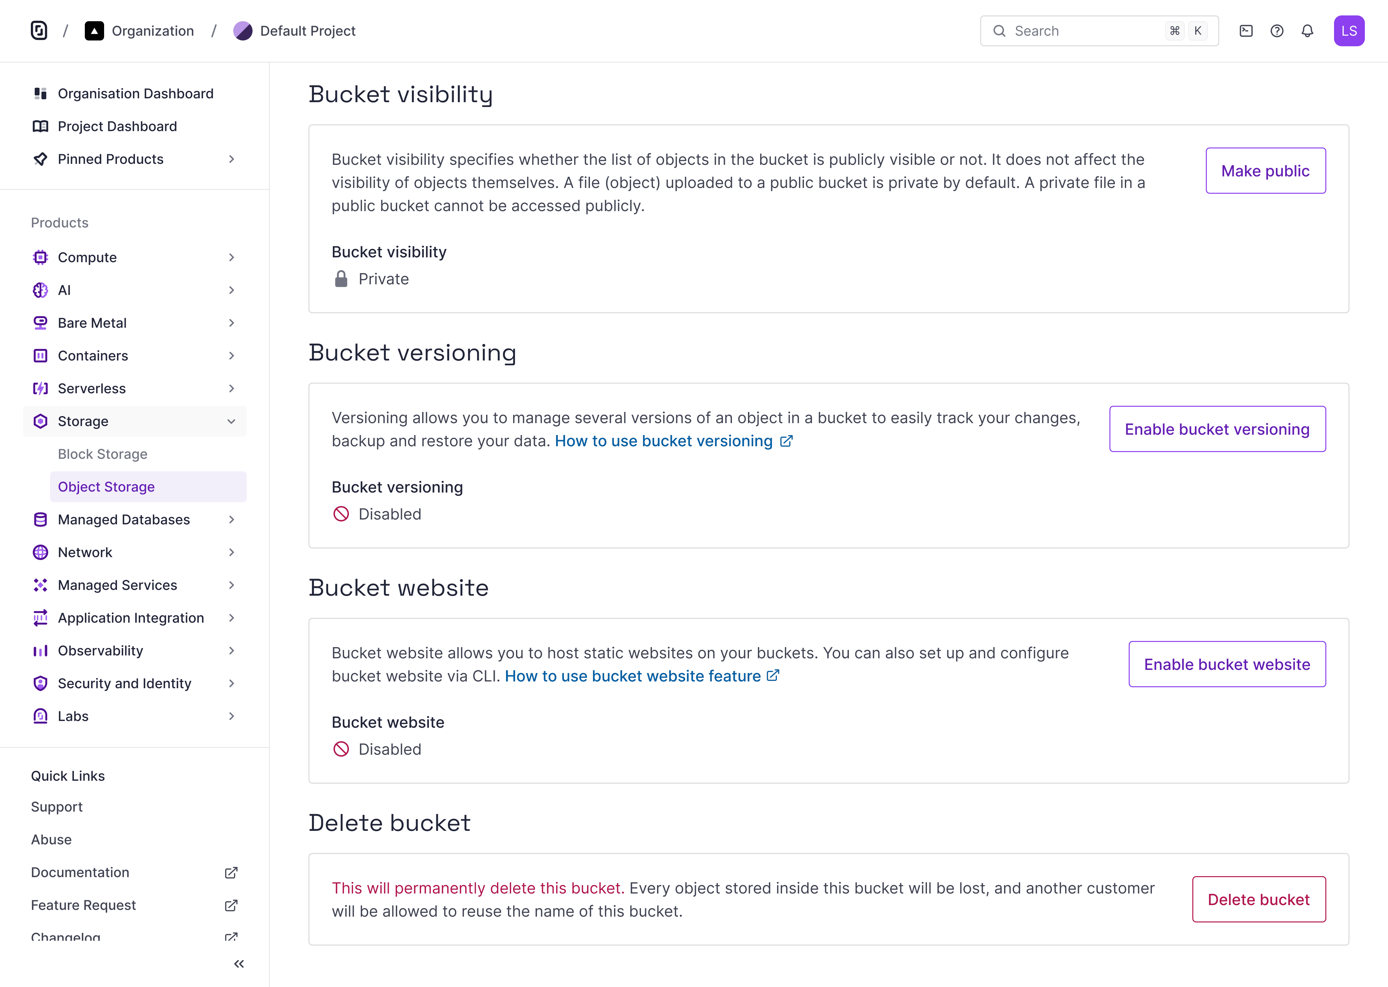
Task: Click the help question mark icon
Action: point(1277,31)
